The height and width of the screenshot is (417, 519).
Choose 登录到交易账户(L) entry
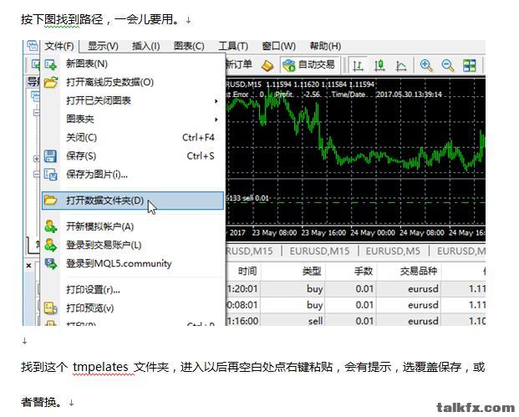point(132,245)
